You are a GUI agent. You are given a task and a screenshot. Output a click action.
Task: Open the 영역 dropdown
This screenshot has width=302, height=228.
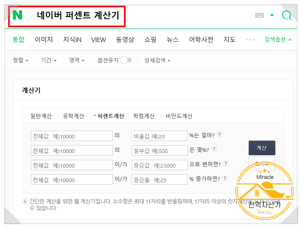(x=77, y=60)
